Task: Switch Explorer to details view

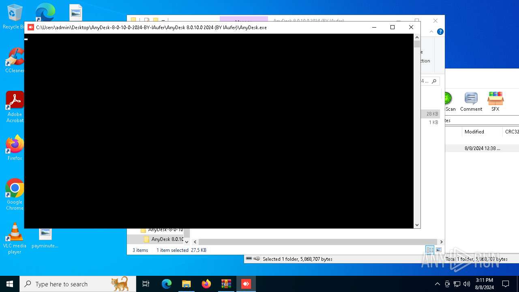Action: pyautogui.click(x=430, y=250)
